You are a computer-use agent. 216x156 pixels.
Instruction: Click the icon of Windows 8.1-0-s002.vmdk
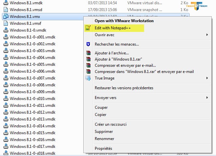point(6,44)
